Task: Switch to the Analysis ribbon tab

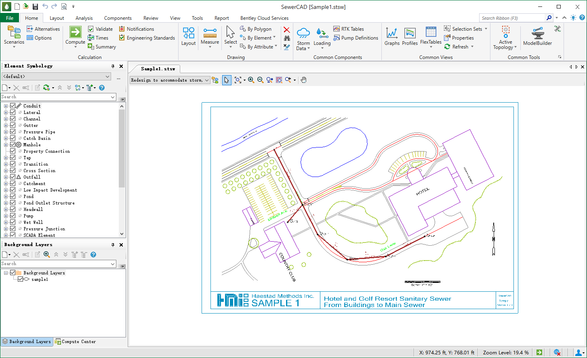Action: pyautogui.click(x=84, y=18)
